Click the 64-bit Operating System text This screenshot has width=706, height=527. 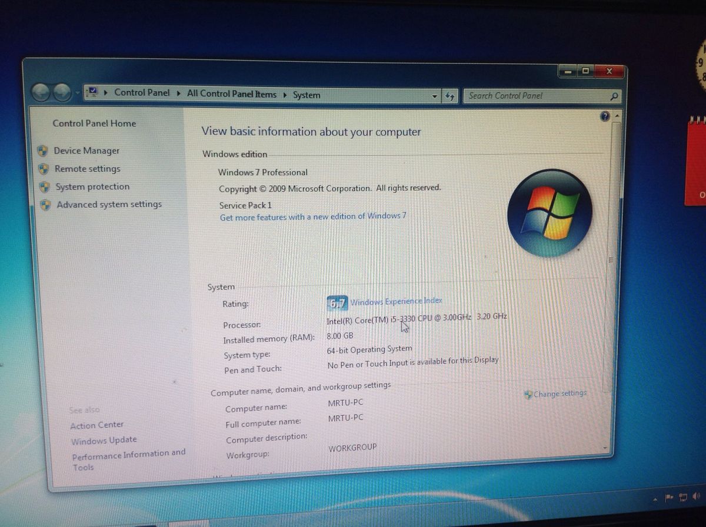[x=369, y=349]
